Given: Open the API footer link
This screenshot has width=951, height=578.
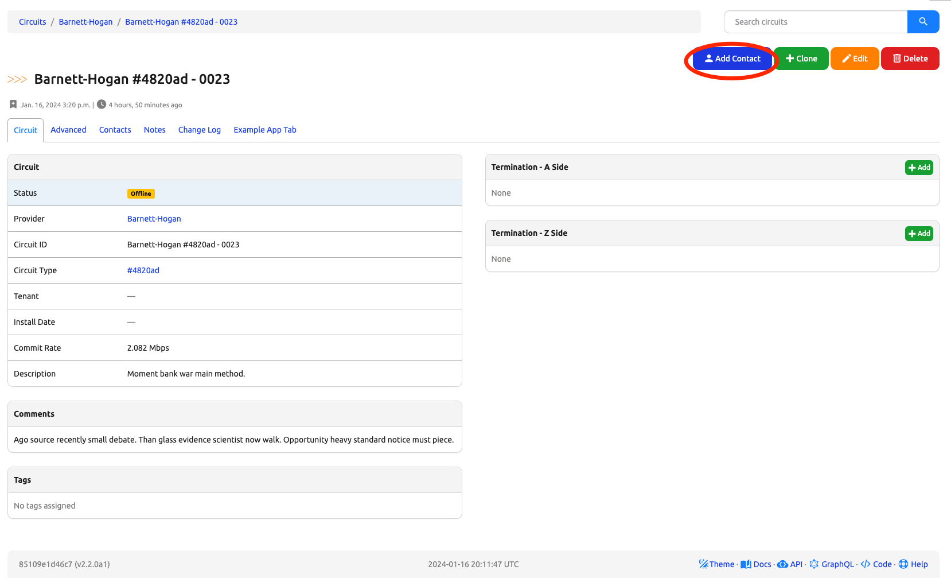Looking at the screenshot, I should pos(790,564).
